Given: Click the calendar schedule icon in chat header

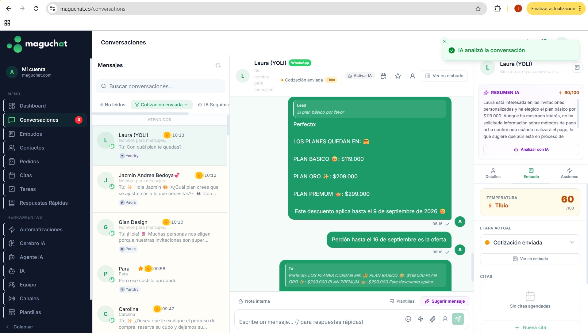Looking at the screenshot, I should click(383, 76).
